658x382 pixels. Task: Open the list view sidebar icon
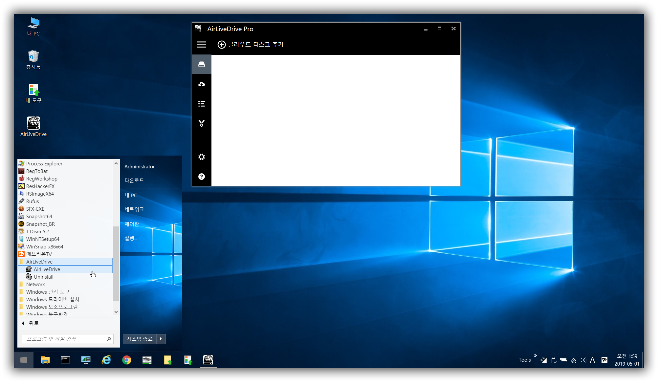202,104
